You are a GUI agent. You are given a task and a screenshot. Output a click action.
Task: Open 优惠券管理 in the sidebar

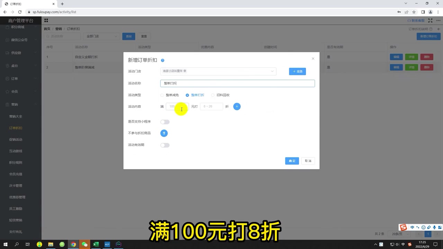[x=17, y=197]
